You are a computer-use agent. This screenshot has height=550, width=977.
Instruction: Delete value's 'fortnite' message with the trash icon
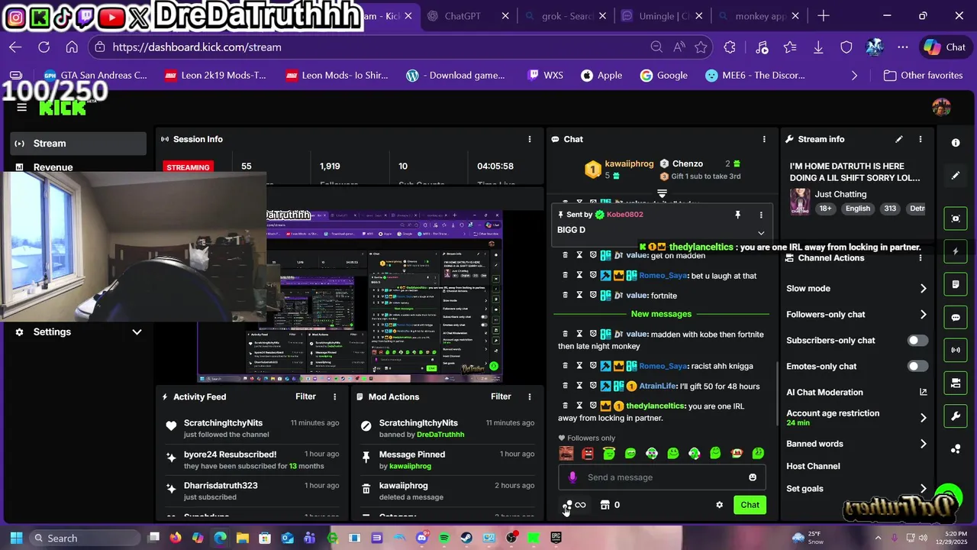[566, 295]
